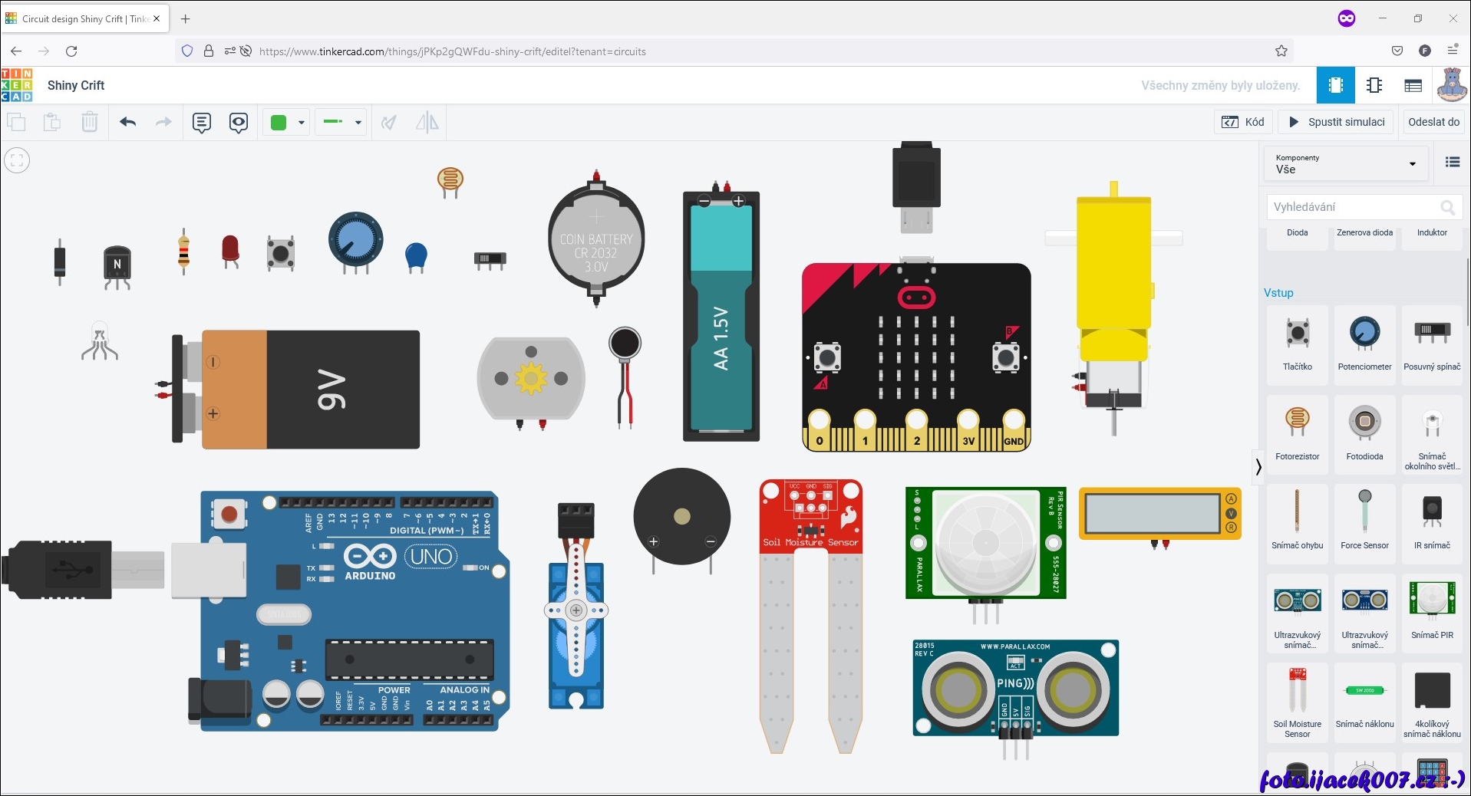1471x796 pixels.
Task: Collapse the components side panel
Action: click(1258, 466)
